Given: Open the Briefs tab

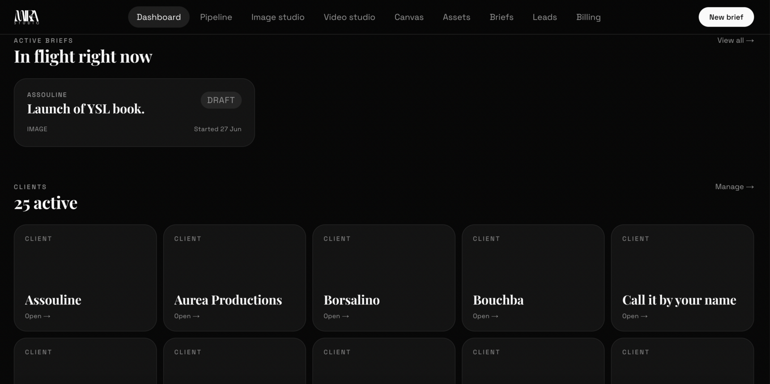Looking at the screenshot, I should pyautogui.click(x=501, y=17).
